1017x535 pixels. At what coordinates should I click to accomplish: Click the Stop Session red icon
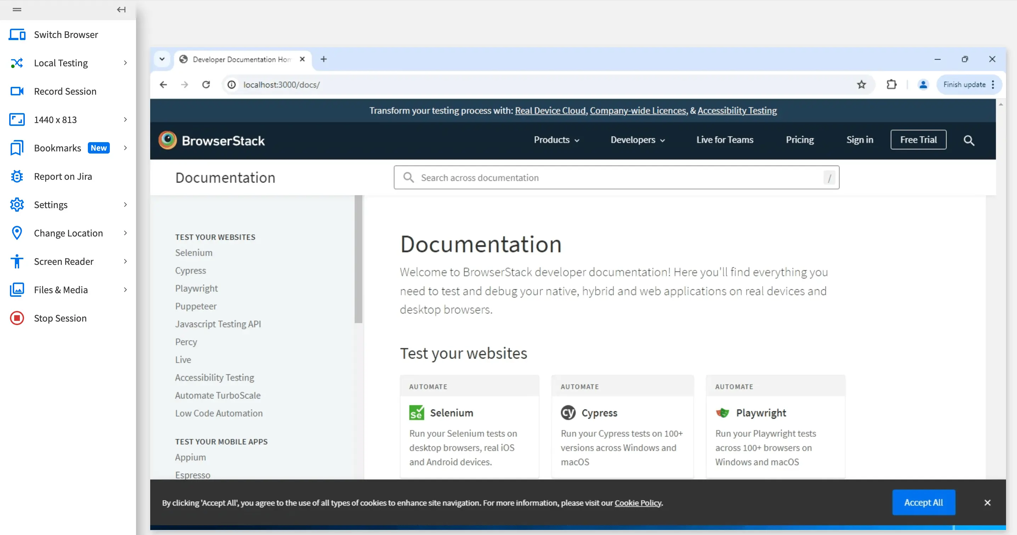(x=17, y=318)
